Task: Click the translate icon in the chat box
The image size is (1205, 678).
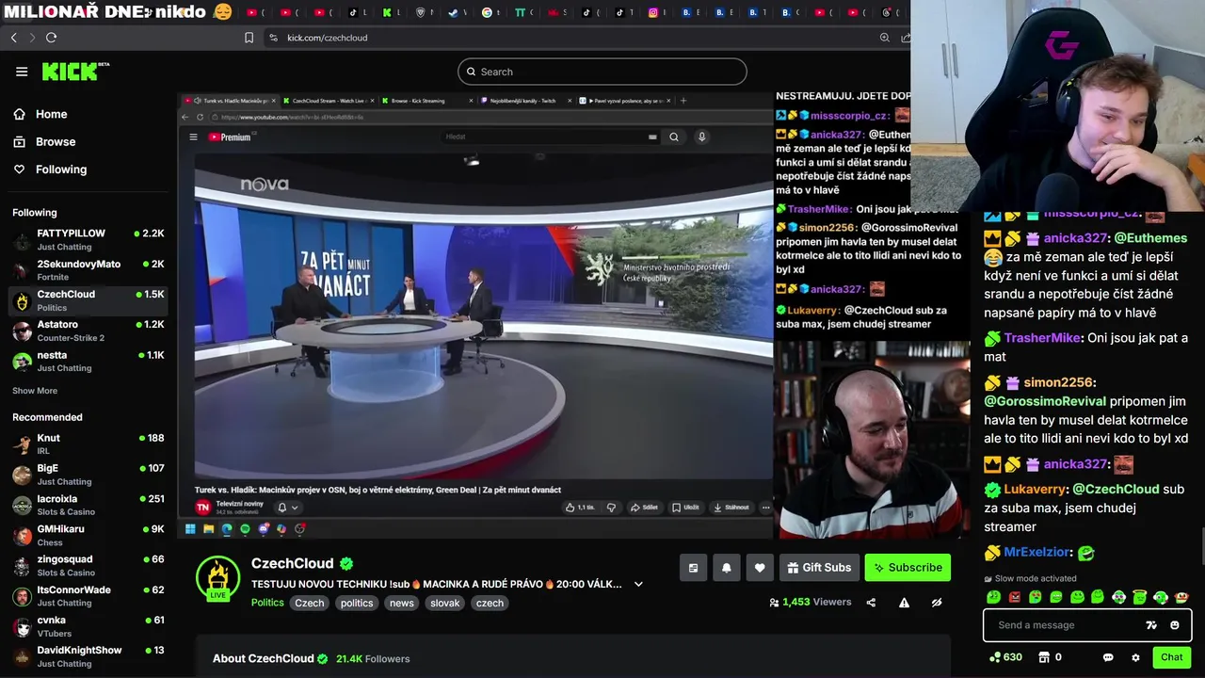Action: (x=1151, y=625)
